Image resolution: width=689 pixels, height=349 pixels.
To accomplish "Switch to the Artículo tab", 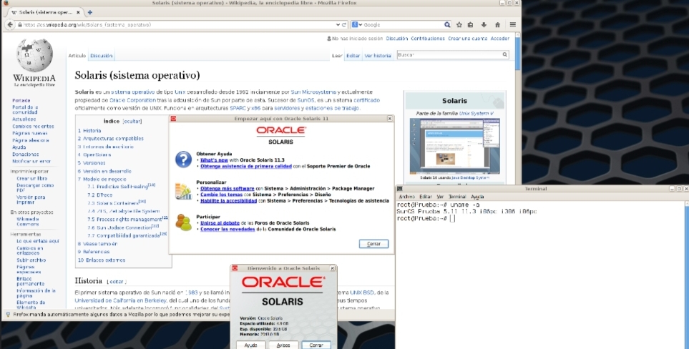I will (x=77, y=56).
